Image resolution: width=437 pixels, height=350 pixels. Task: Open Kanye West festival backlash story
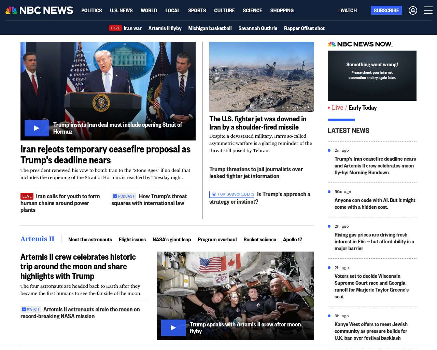pos(371,331)
